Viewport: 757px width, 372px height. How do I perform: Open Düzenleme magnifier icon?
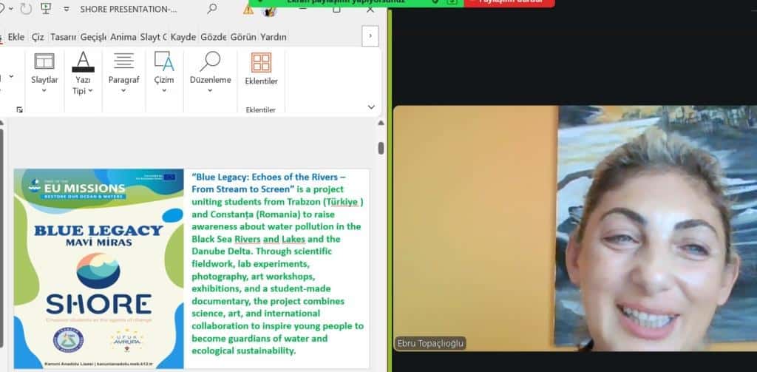(210, 61)
